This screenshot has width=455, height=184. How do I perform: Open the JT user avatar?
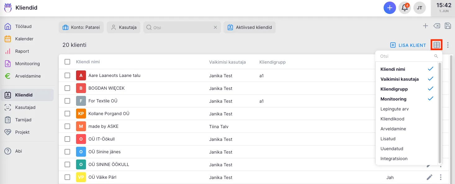pyautogui.click(x=420, y=8)
